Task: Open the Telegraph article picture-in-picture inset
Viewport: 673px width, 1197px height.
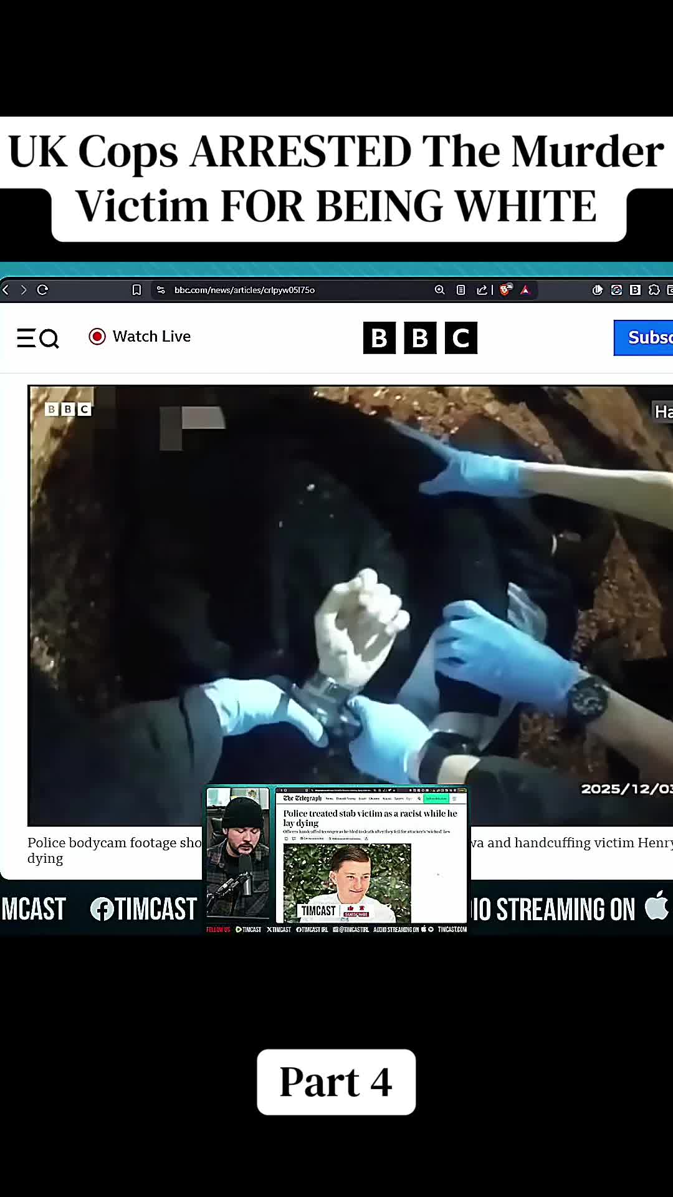Action: (x=371, y=855)
